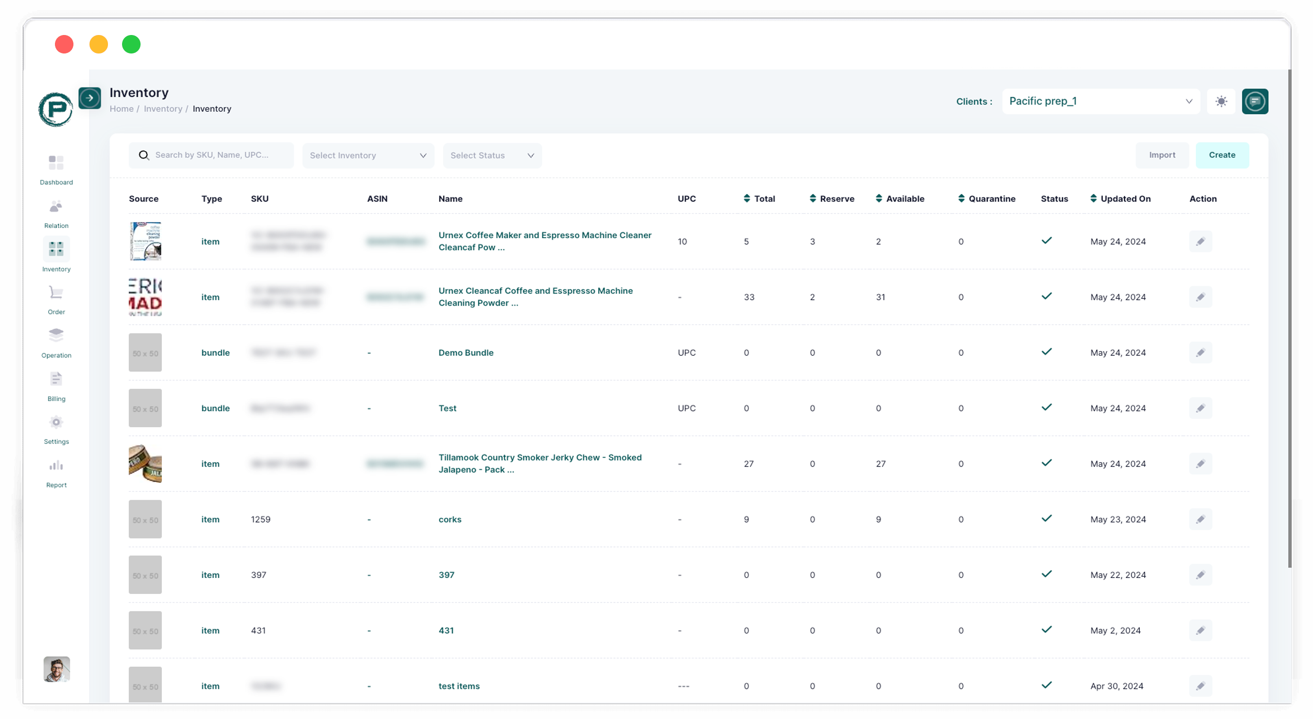Open the Operation layers icon
Viewport: 1313px width, 719px height.
click(x=56, y=335)
